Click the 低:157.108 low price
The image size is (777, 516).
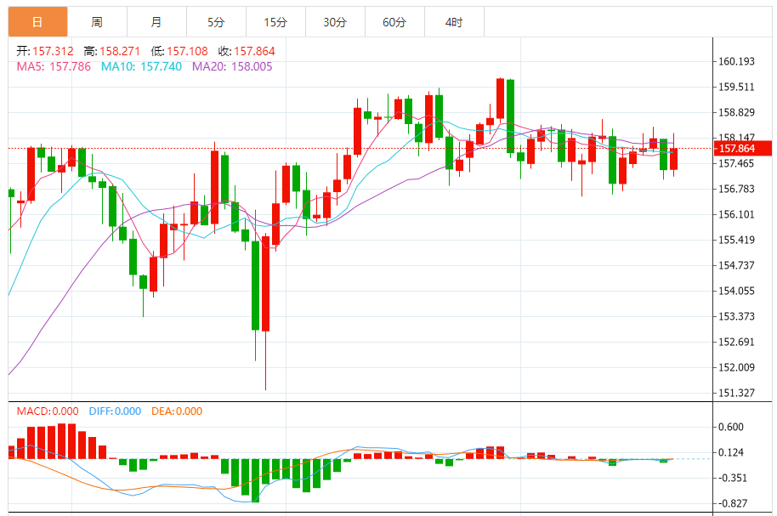(x=179, y=51)
